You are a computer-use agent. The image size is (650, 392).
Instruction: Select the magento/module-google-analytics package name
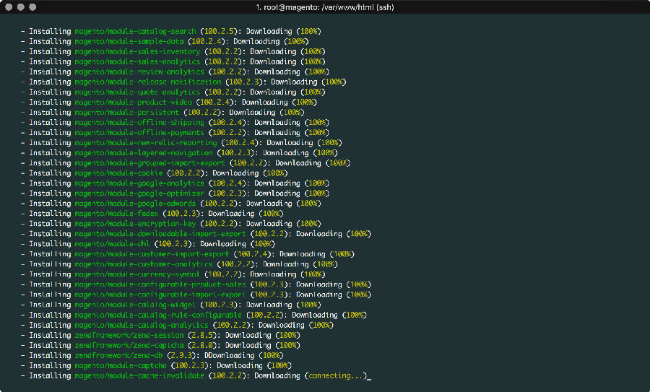(x=139, y=183)
